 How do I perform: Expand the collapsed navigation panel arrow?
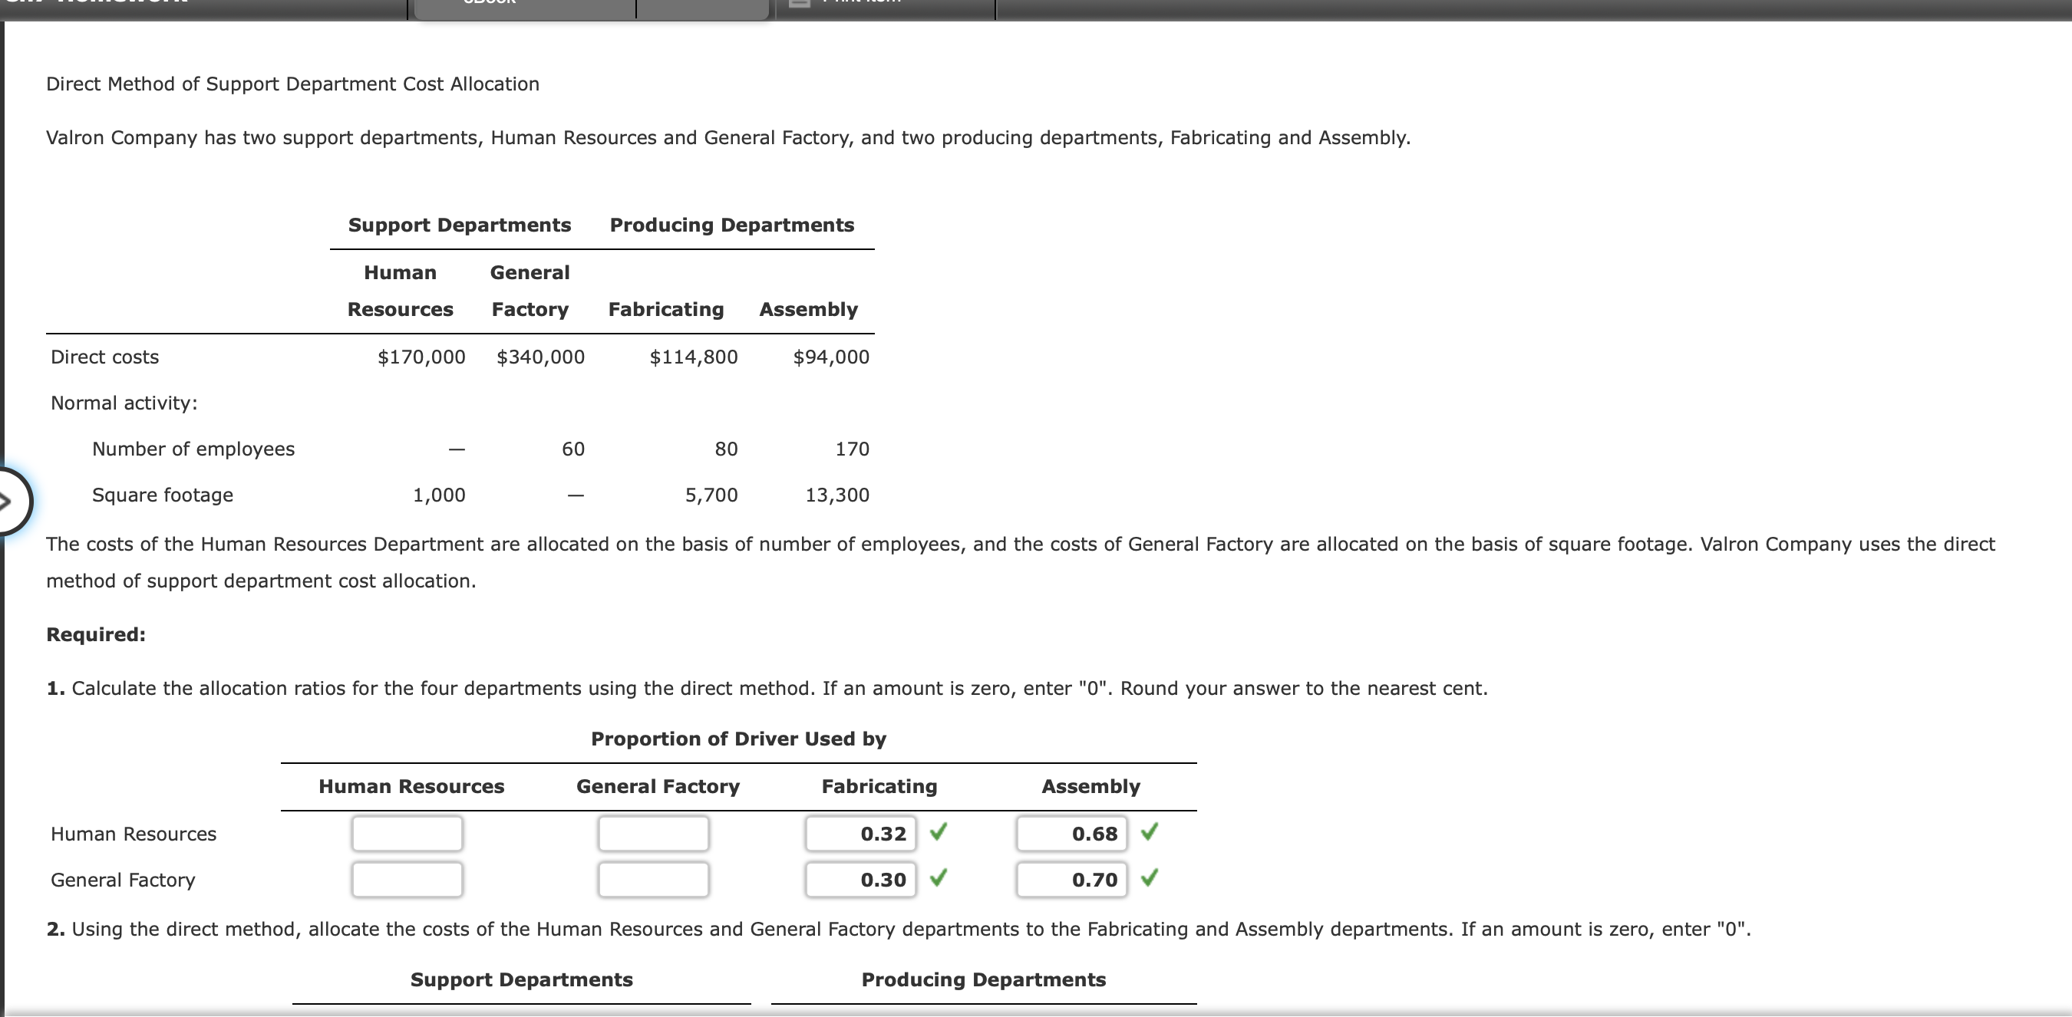point(6,501)
